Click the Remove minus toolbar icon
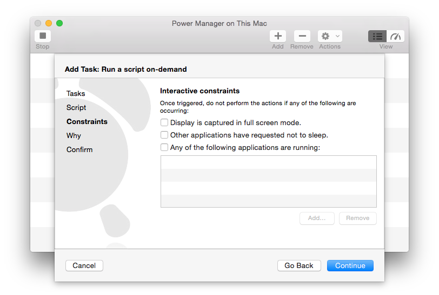The image size is (439, 295). point(302,36)
